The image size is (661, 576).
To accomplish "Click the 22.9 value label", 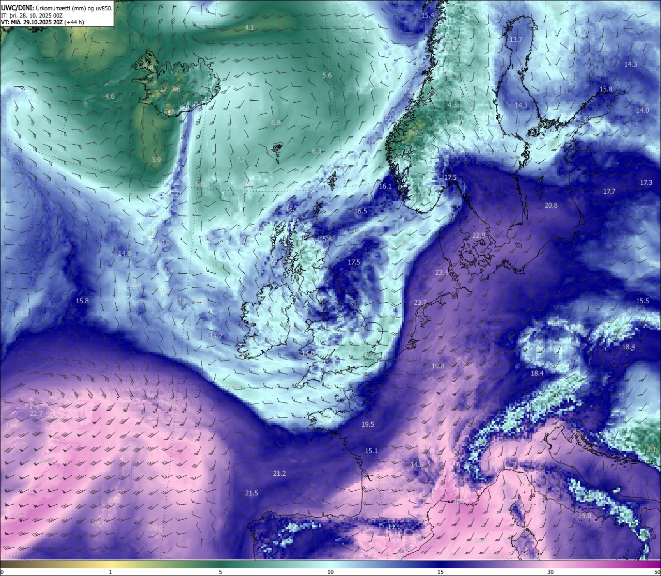I will click(479, 236).
